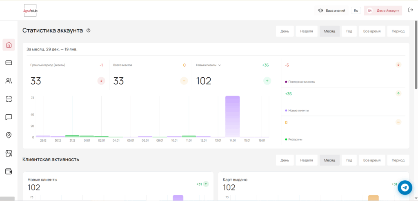The height and width of the screenshot is (201, 418).
Task: Click the tall 14.01 bar in chart
Action: click(232, 116)
